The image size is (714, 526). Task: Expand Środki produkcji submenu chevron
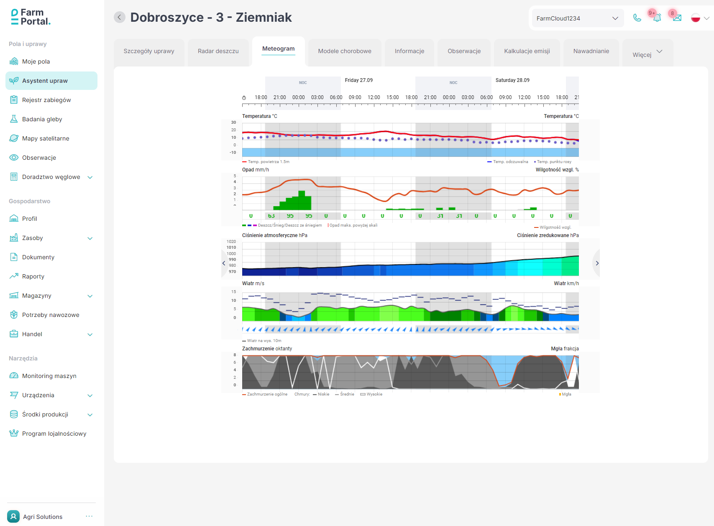90,415
